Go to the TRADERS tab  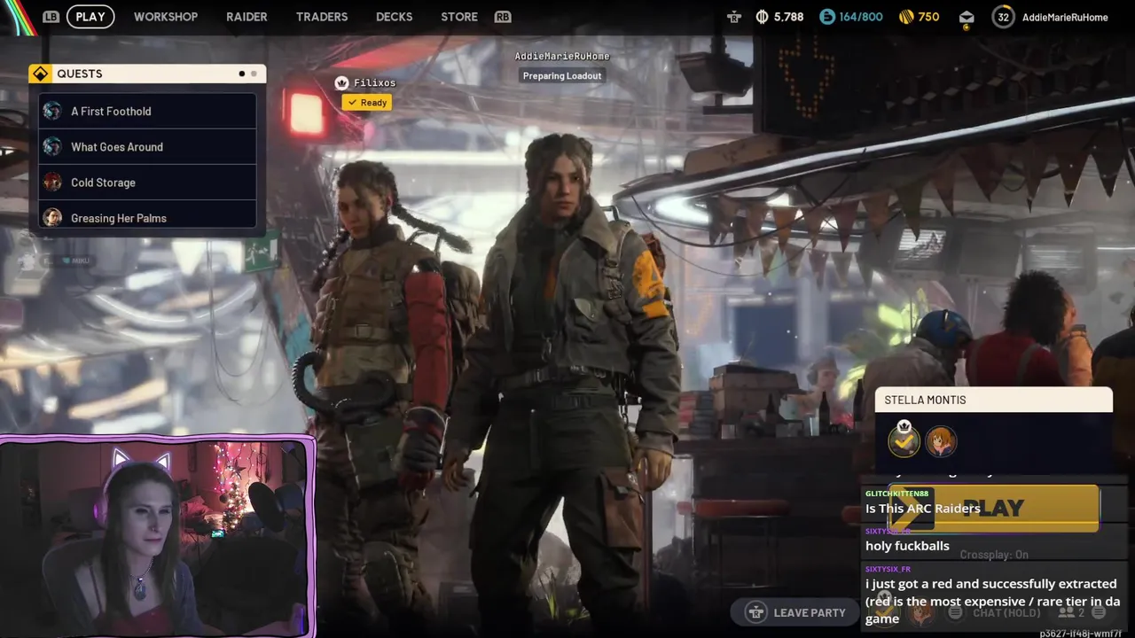tap(322, 16)
